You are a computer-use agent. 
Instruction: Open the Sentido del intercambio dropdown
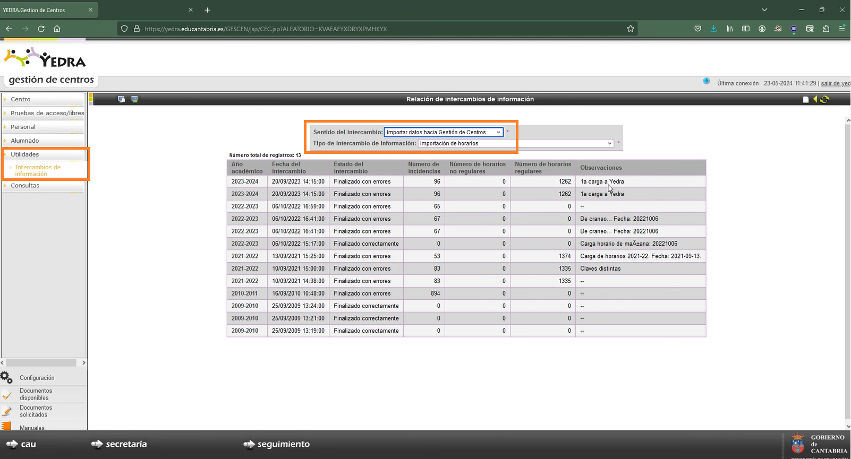pyautogui.click(x=444, y=132)
